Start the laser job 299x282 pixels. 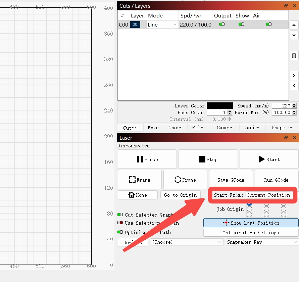coord(269,159)
